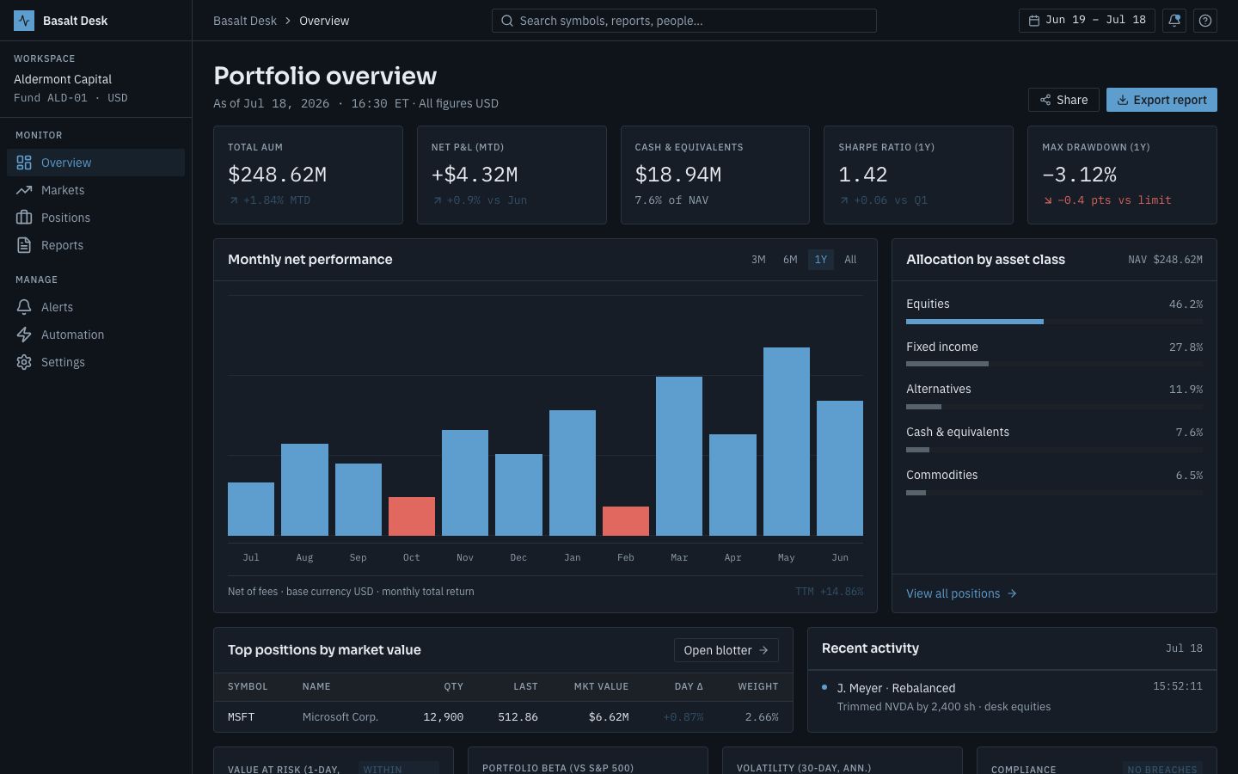Viewport: 1238px width, 774px height.
Task: Click the Markets trend icon in sidebar
Action: click(24, 190)
